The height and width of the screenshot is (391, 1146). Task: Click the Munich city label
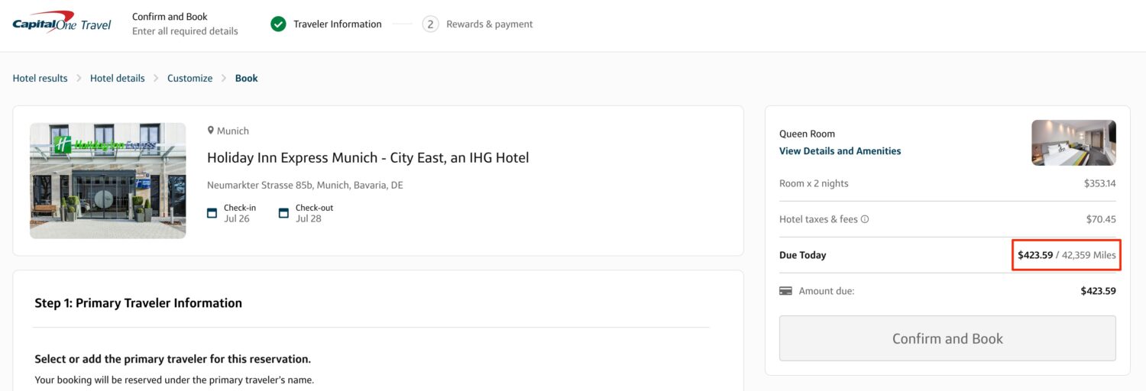click(x=233, y=131)
